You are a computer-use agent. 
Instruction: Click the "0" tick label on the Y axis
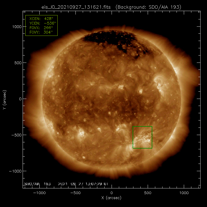(19, 99)
